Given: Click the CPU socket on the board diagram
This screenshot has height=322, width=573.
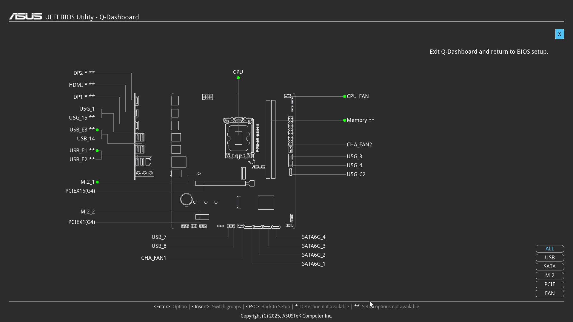Looking at the screenshot, I should coord(238,138).
